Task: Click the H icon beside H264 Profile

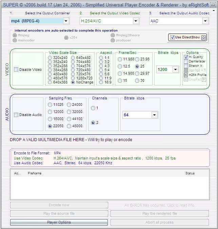Action: coord(185,75)
